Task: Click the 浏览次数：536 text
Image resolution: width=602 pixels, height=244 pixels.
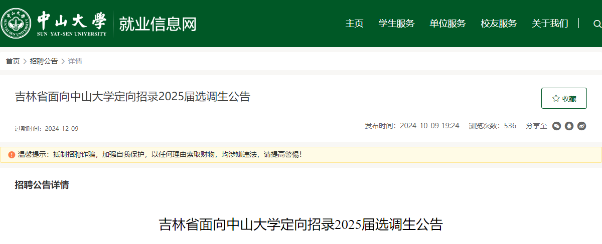Action: pos(492,126)
